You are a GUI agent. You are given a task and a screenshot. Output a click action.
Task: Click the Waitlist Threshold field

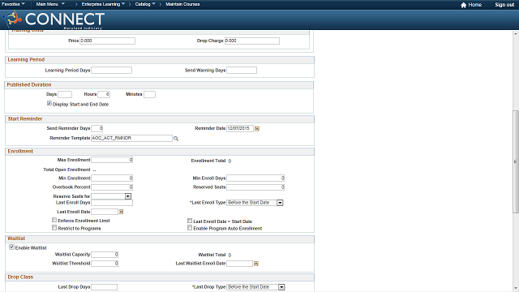105,264
